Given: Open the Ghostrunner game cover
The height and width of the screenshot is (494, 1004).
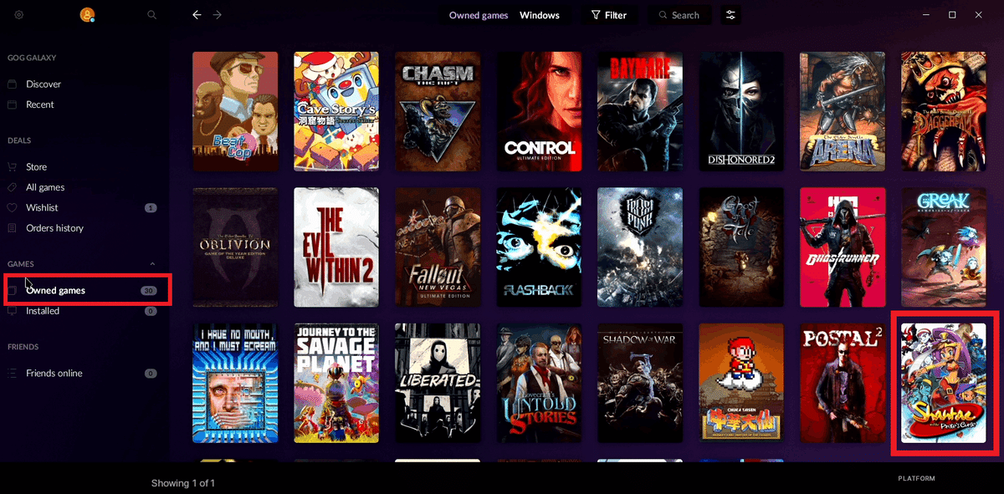Looking at the screenshot, I should [843, 247].
